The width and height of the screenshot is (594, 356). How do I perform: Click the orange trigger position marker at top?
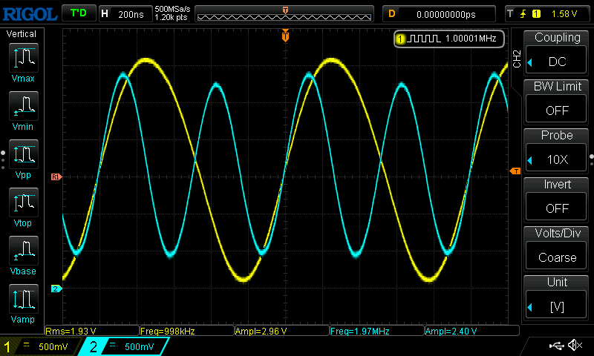coord(285,35)
